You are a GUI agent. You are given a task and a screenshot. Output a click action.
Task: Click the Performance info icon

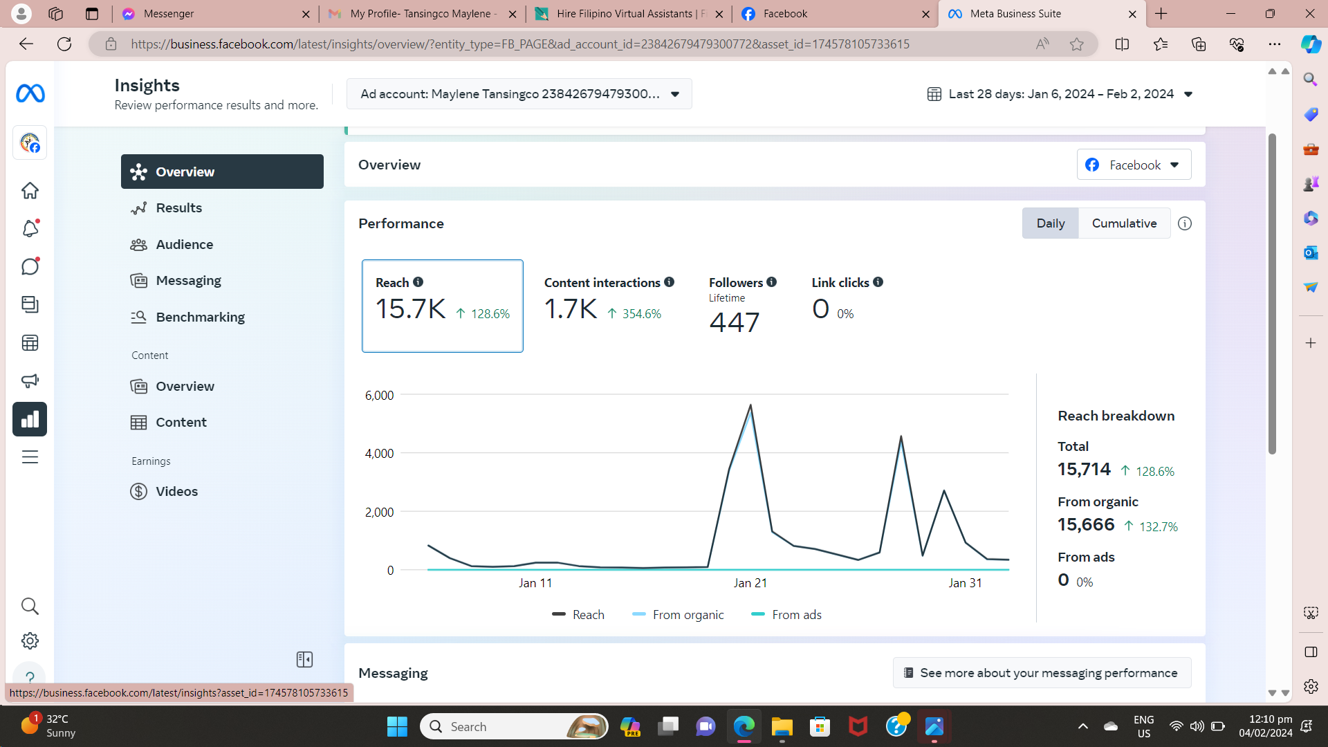coord(1185,223)
